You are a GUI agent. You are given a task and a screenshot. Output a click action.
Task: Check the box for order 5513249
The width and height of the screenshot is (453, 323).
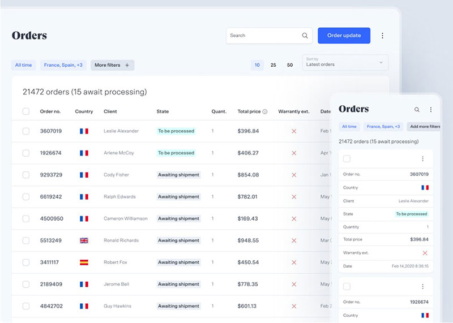click(26, 240)
